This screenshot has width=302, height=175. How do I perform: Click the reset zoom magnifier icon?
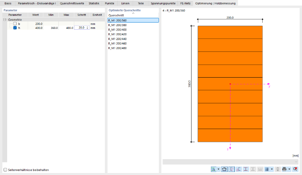[x=295, y=169]
